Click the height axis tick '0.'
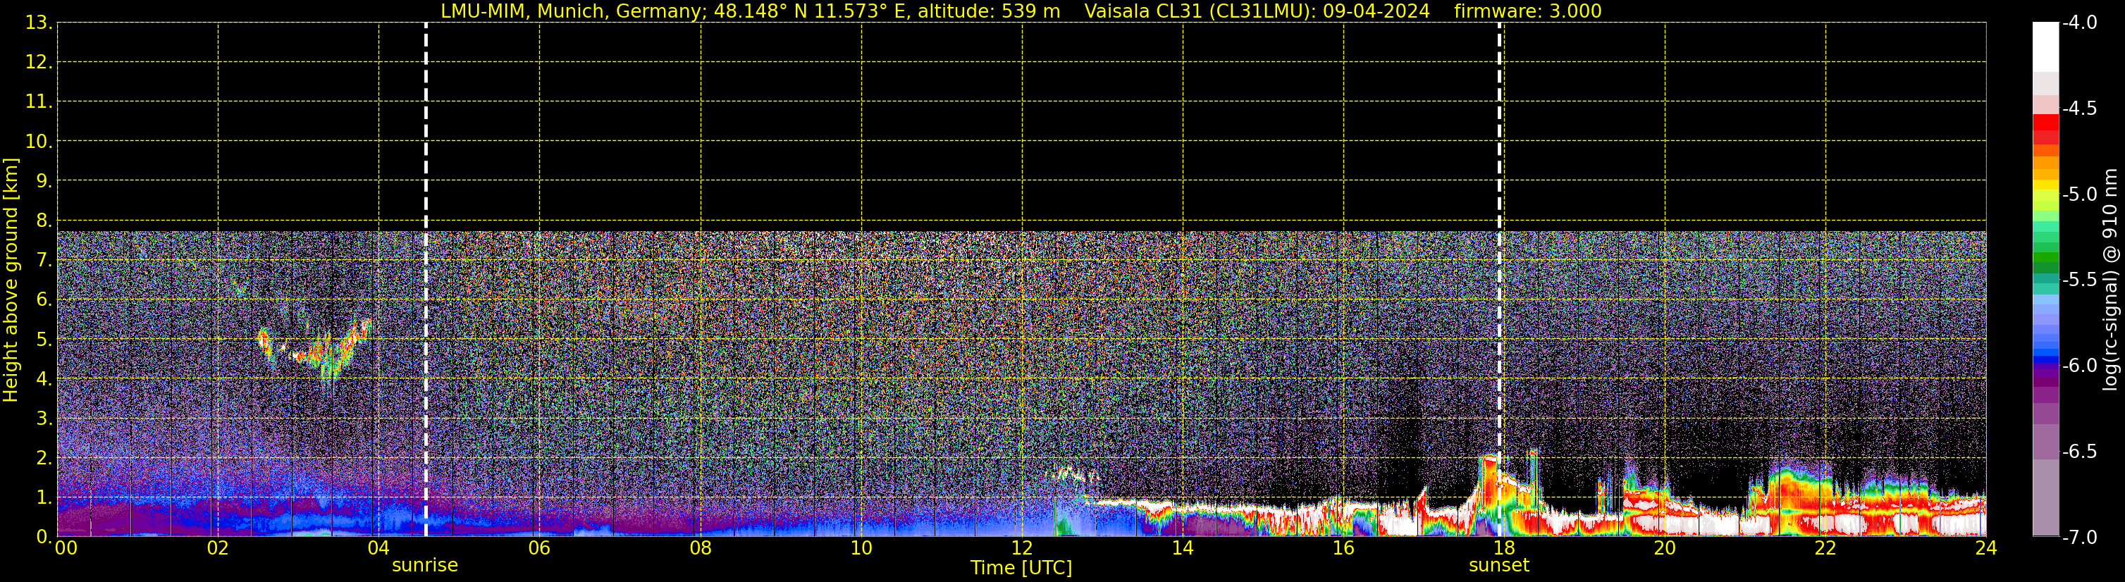The width and height of the screenshot is (2125, 582). tap(44, 537)
